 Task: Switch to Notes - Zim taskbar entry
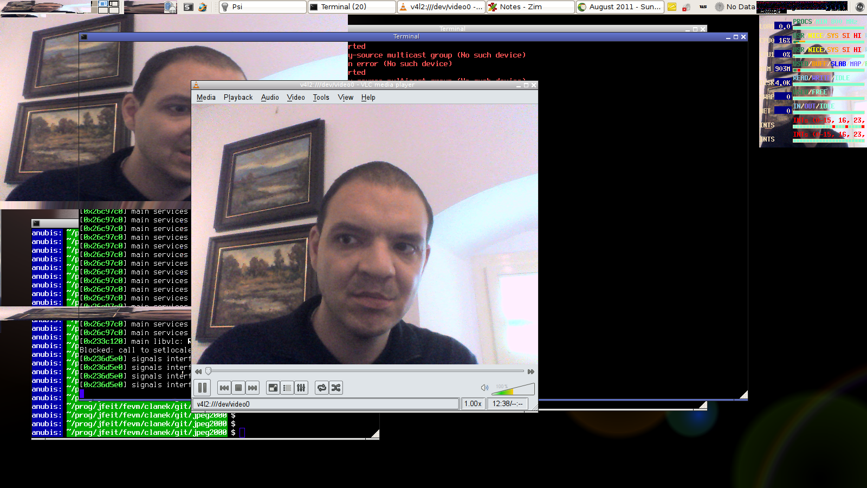(530, 7)
